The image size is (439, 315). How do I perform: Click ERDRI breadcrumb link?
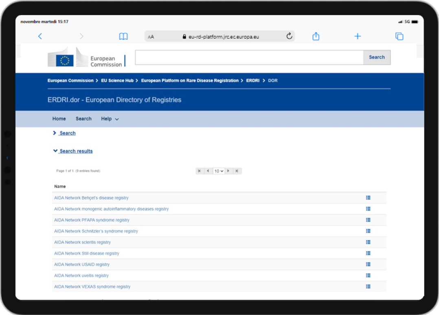pyautogui.click(x=253, y=80)
